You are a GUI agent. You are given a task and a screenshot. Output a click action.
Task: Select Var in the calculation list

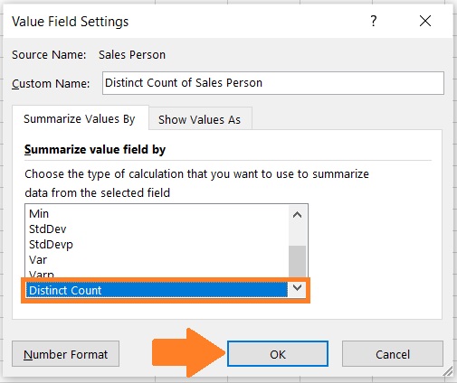[x=157, y=259]
